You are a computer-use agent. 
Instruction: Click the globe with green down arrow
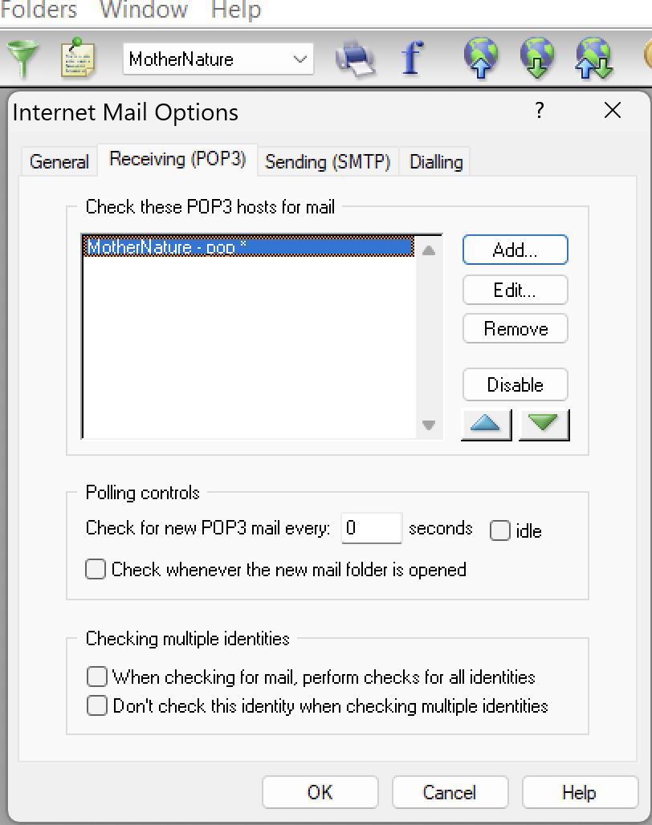536,59
